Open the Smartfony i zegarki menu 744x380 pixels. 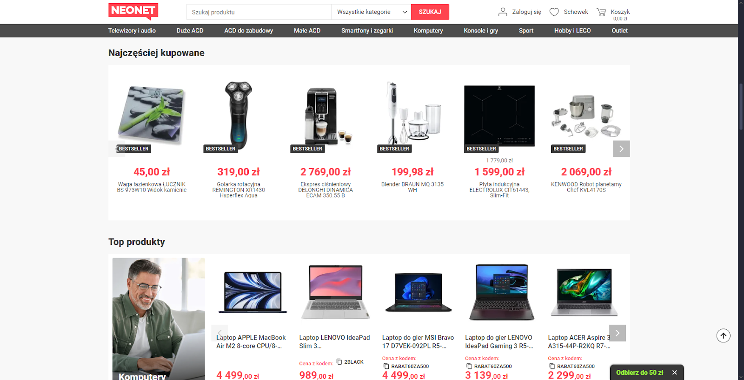[367, 31]
